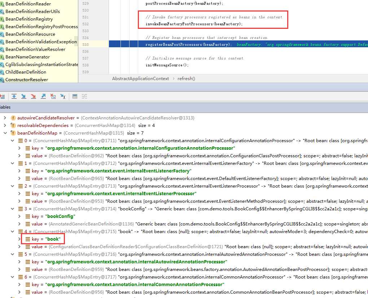368x298 pixels.
Task: Click the field icon beside beanDefinitionMap
Action: 13,133
